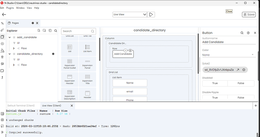
Task: Open the Window menu
Action: click(x=20, y=8)
